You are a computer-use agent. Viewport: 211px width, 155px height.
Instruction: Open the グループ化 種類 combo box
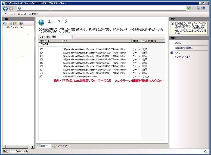[62, 37]
